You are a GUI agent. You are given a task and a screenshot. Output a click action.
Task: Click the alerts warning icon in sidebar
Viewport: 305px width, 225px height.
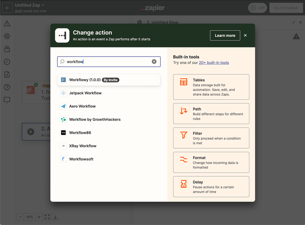pyautogui.click(x=7, y=24)
